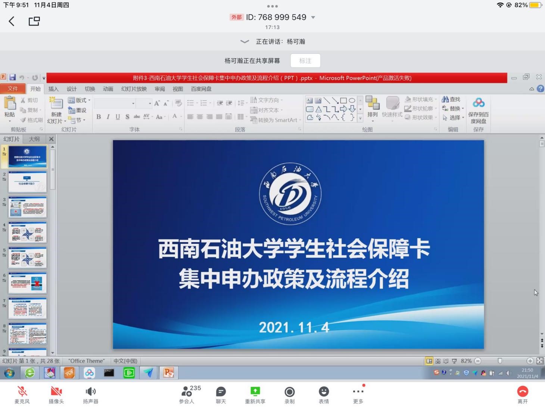The image size is (545, 409).
Task: Toggle Italic formatting
Action: pos(108,117)
